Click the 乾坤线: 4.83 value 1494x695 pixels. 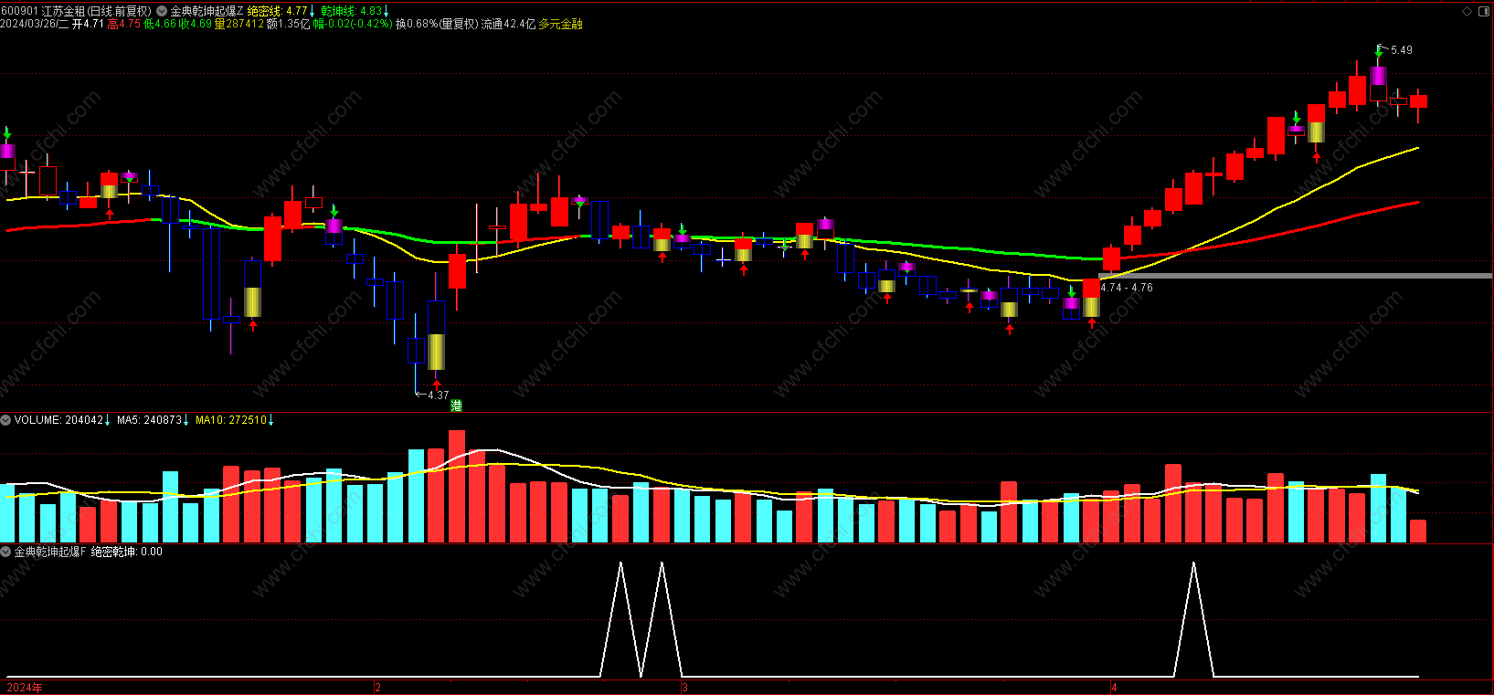click(352, 11)
